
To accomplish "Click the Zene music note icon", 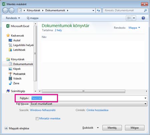I will 10,83.
